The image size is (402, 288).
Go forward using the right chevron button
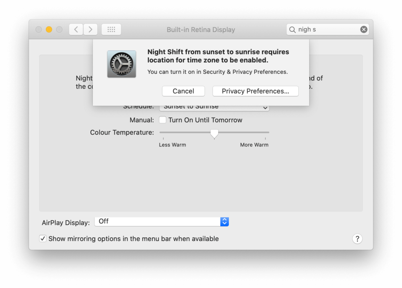[90, 29]
